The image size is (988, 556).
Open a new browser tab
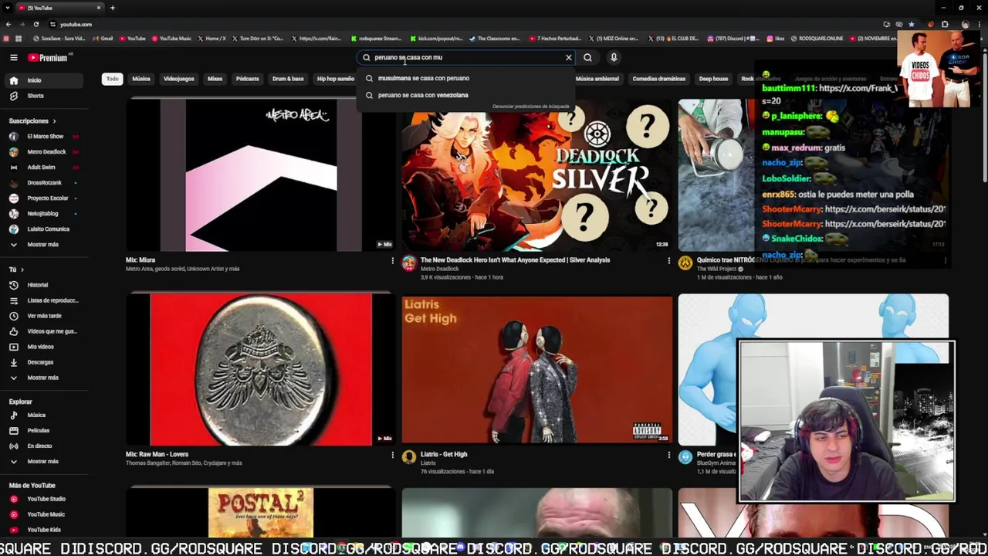[x=113, y=8]
